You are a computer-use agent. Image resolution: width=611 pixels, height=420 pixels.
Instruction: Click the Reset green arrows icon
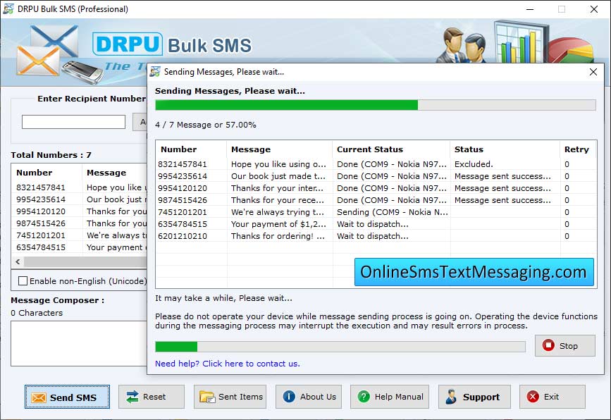click(133, 397)
